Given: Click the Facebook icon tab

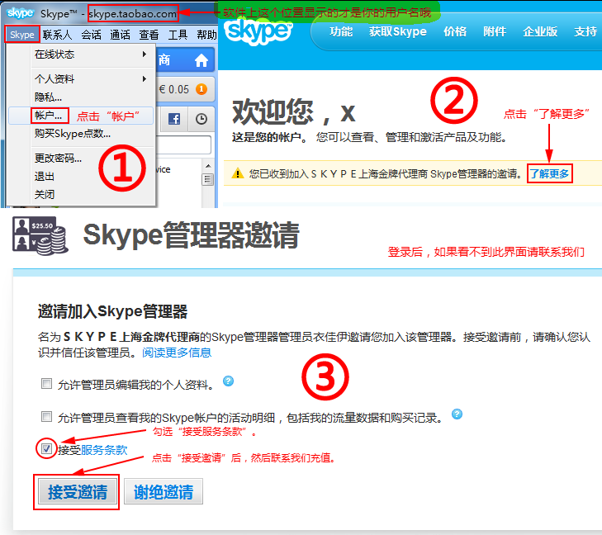Looking at the screenshot, I should (x=174, y=119).
